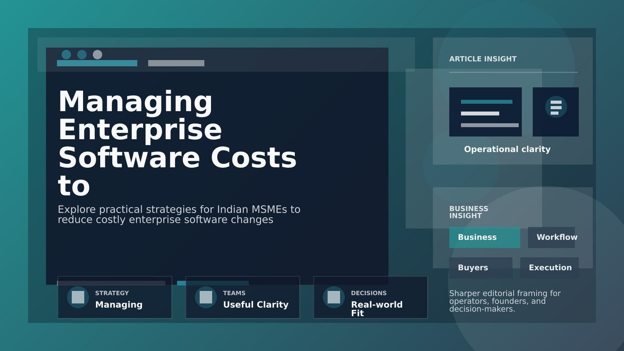Click the gray window dot
Viewport: 624px width, 351px height.
click(x=97, y=55)
